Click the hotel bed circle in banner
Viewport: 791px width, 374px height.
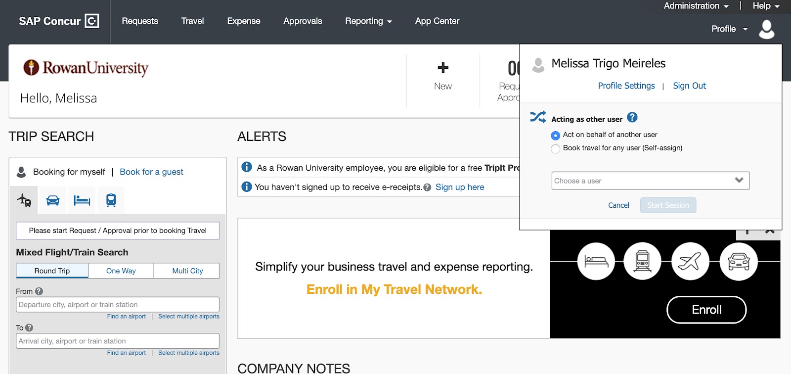point(596,261)
